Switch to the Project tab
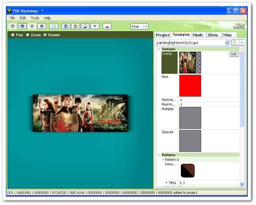 point(163,35)
